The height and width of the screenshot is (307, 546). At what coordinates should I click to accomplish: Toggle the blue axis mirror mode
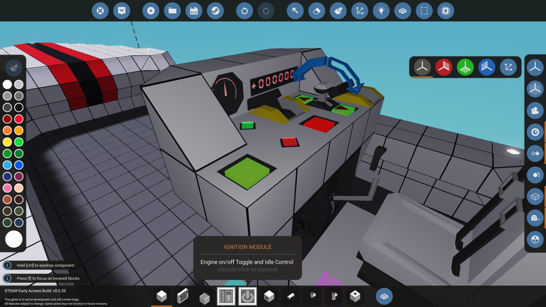(x=487, y=67)
